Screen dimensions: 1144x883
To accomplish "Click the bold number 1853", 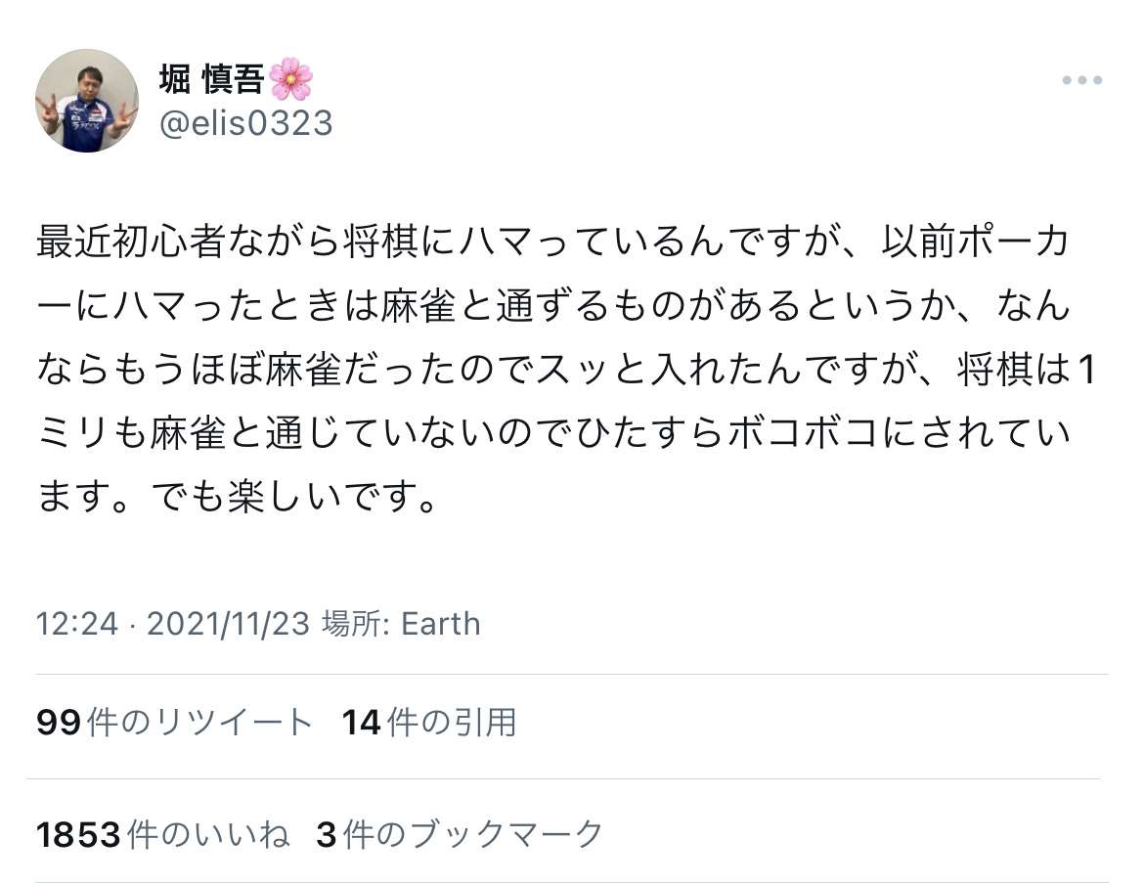I will [79, 834].
